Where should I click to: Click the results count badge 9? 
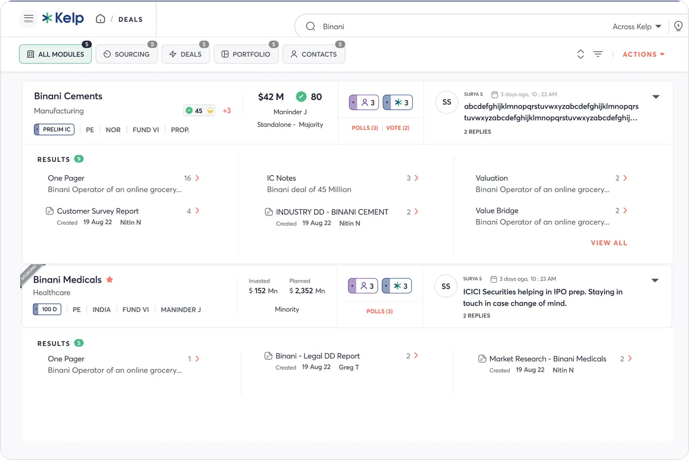79,159
